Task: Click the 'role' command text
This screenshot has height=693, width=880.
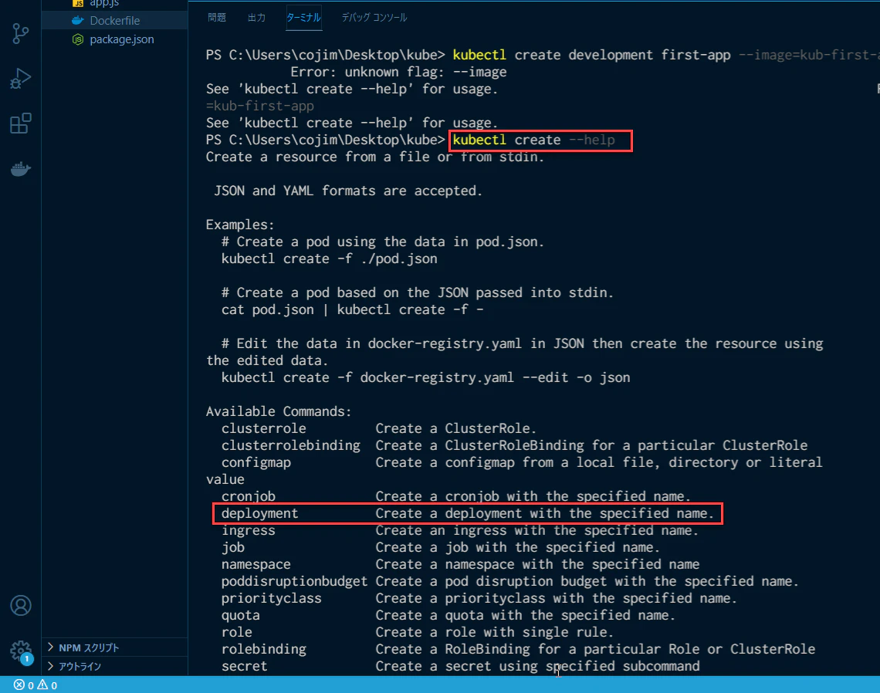Action: click(x=236, y=632)
